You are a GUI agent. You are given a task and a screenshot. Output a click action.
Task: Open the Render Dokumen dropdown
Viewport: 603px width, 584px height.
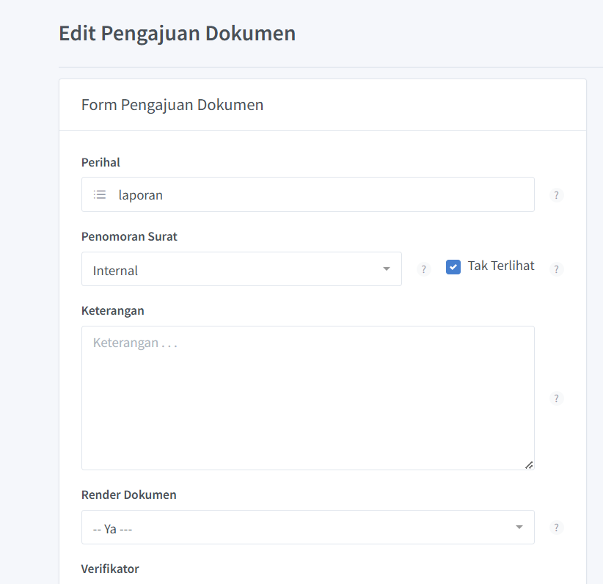click(x=293, y=528)
